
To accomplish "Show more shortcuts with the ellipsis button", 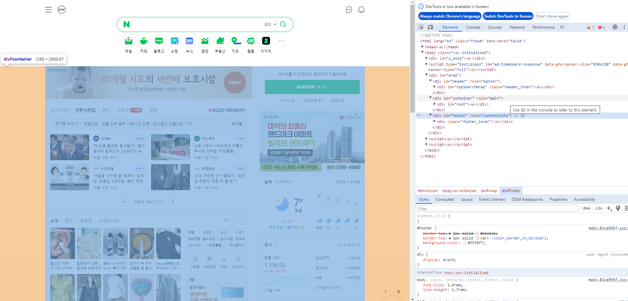I will click(281, 41).
